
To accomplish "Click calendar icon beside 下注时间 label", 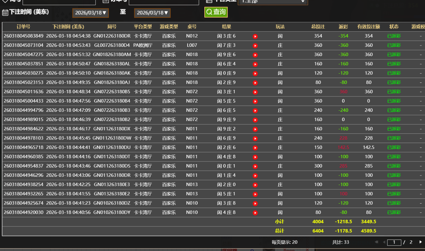I will coord(5,12).
